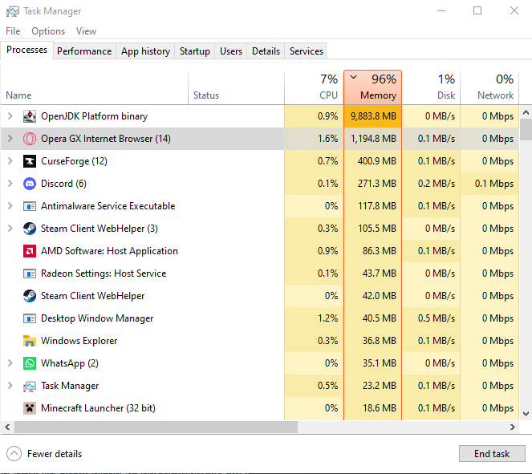Screen dimensions: 532x474
Task: Click the Radeon Settings Host Service icon
Action: (x=30, y=273)
